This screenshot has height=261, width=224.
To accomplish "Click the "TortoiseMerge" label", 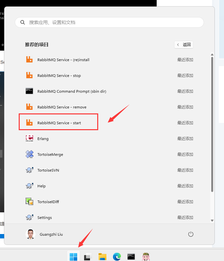I will [50, 154].
